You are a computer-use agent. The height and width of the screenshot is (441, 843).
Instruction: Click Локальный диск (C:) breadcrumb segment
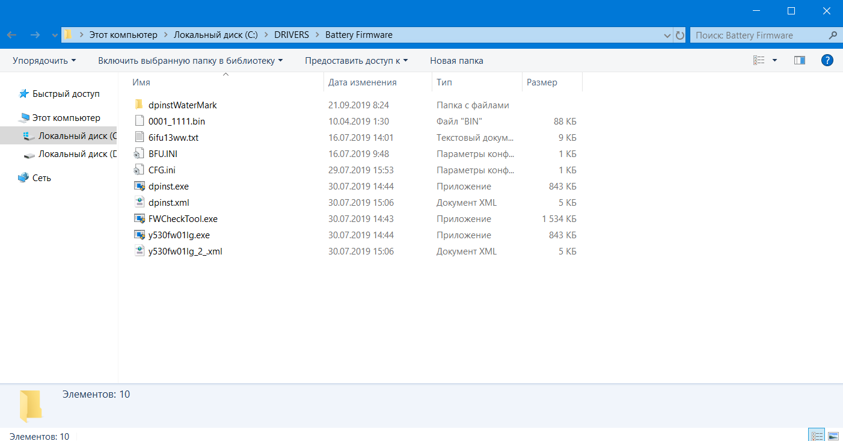tap(216, 35)
